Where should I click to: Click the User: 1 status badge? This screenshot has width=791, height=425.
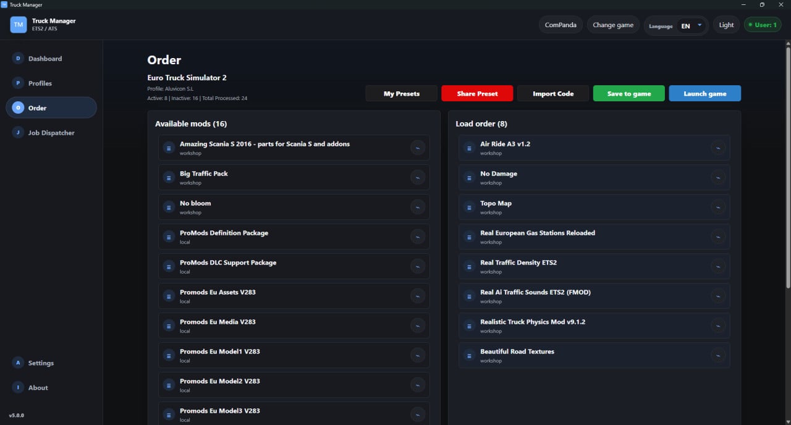tap(763, 25)
